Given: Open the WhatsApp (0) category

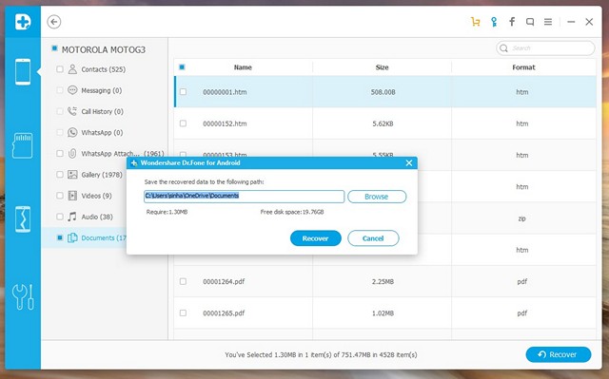Looking at the screenshot, I should (102, 133).
